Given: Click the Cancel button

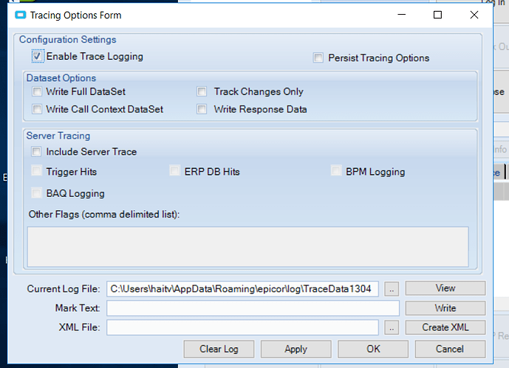Looking at the screenshot, I should (x=450, y=349).
